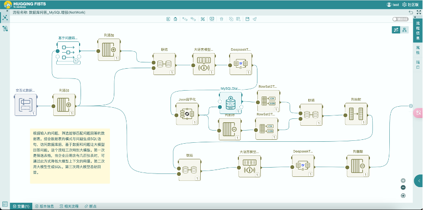Select the top 列添加 node

coord(109,50)
